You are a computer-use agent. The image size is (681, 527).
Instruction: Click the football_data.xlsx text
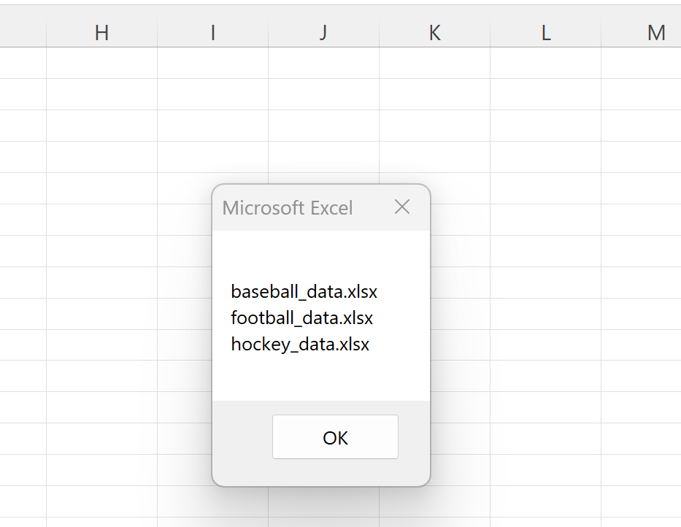tap(302, 318)
